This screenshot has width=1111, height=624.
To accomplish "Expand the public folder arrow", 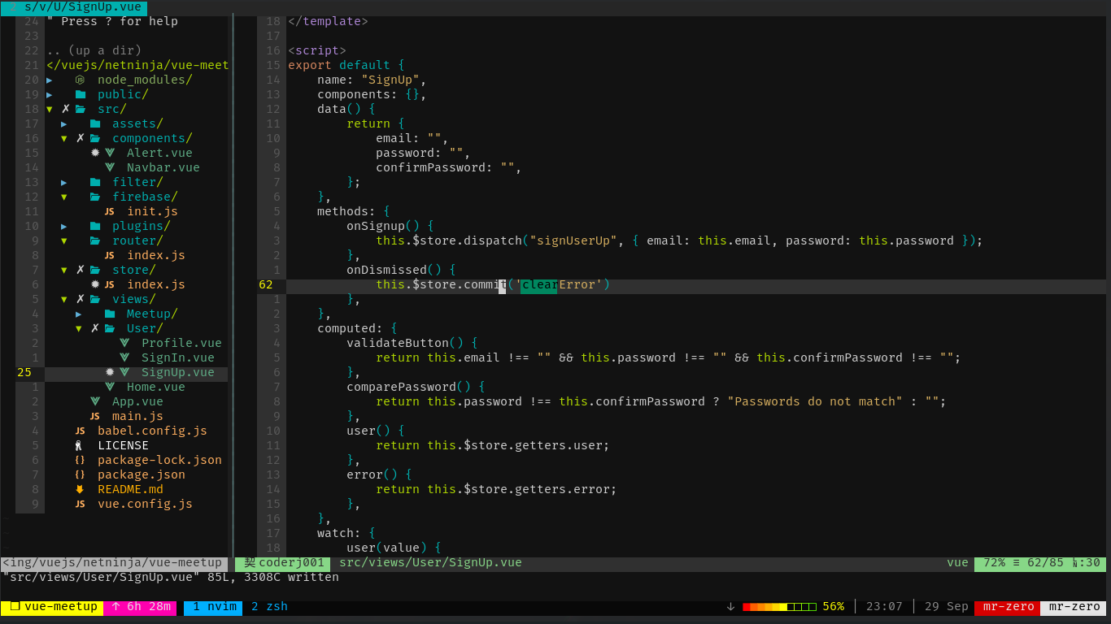I will click(x=50, y=94).
